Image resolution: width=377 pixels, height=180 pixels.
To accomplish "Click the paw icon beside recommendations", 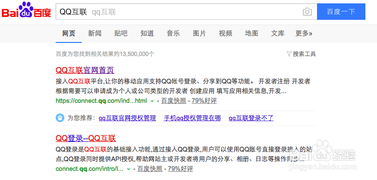I will [60, 118].
